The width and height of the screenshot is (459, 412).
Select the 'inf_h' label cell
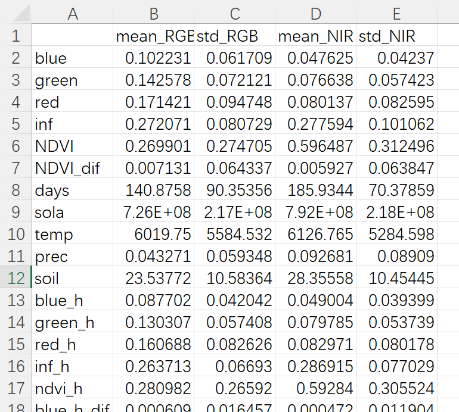coord(72,366)
